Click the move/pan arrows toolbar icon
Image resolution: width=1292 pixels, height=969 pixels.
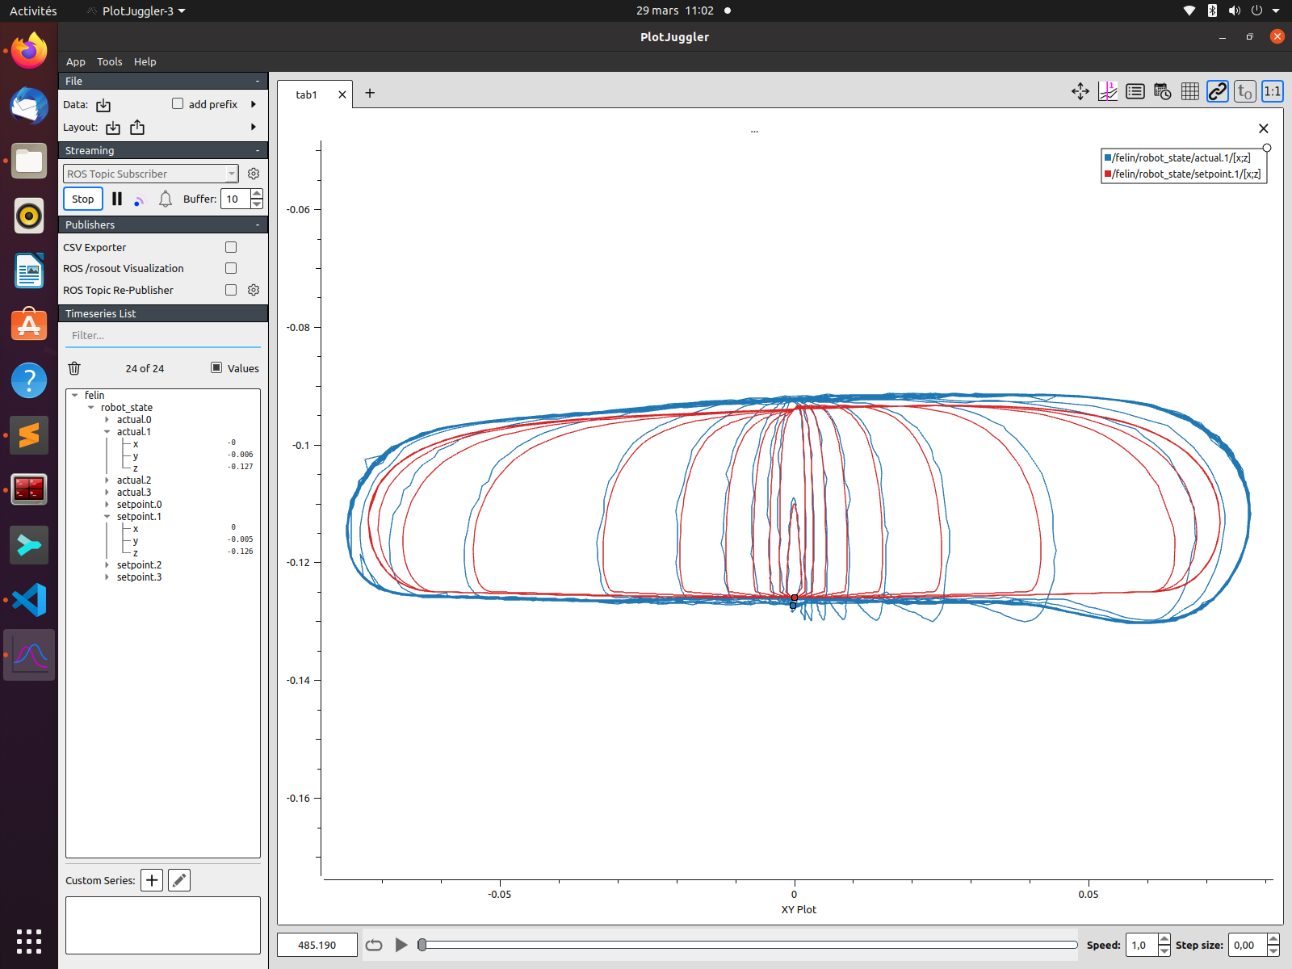pos(1080,91)
